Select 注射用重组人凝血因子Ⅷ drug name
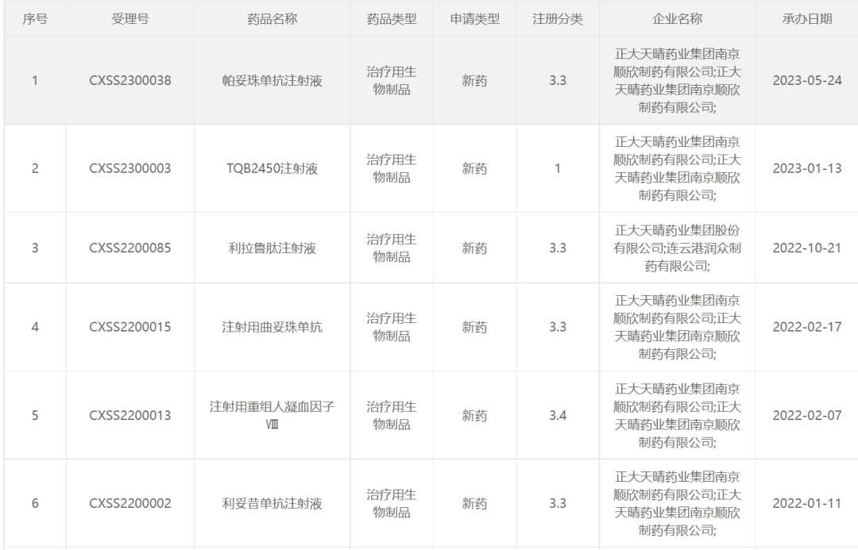This screenshot has width=858, height=550. click(x=272, y=415)
